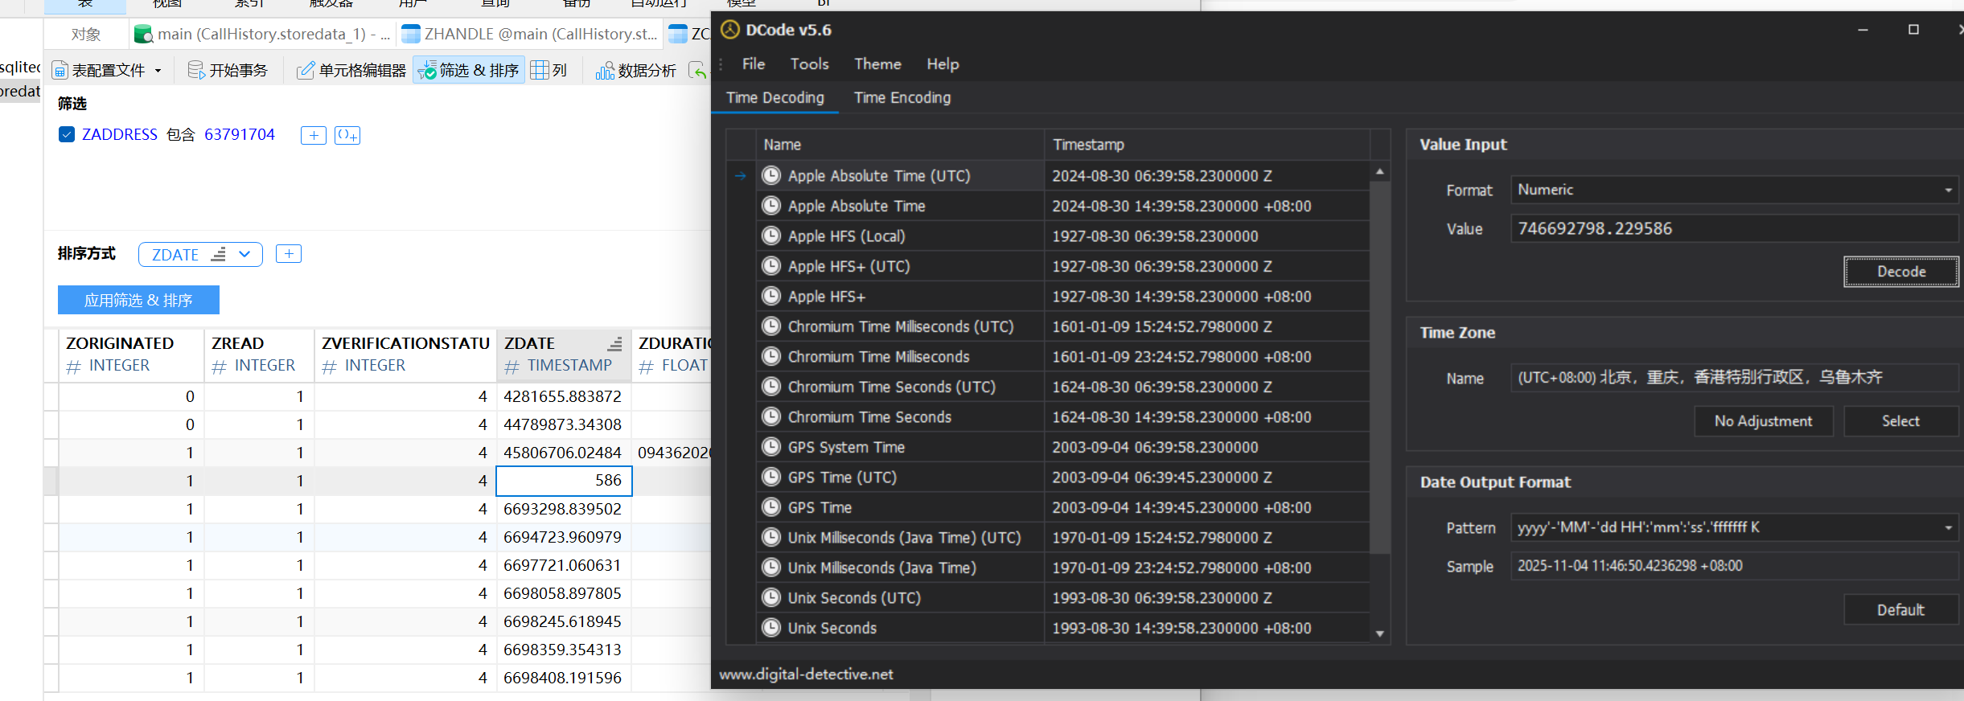
Task: Click the No Adjustment time zone button
Action: (1763, 421)
